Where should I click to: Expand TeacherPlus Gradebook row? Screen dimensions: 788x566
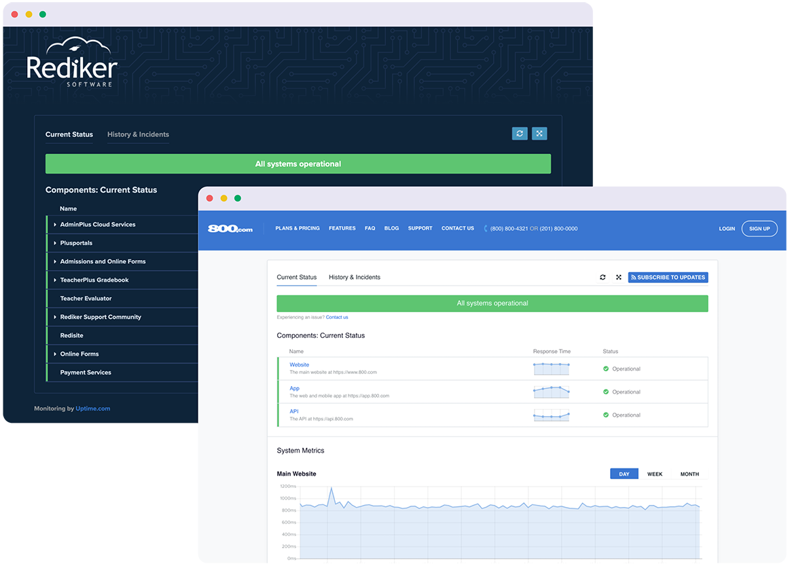tap(55, 280)
